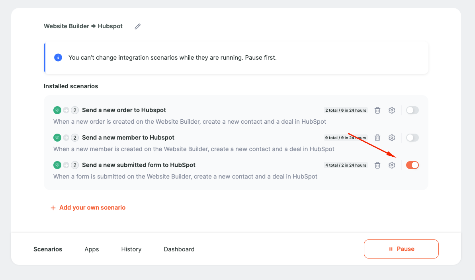The width and height of the screenshot is (475, 280).
Task: Click the 'Installed scenarios' heading
Action: tap(71, 86)
